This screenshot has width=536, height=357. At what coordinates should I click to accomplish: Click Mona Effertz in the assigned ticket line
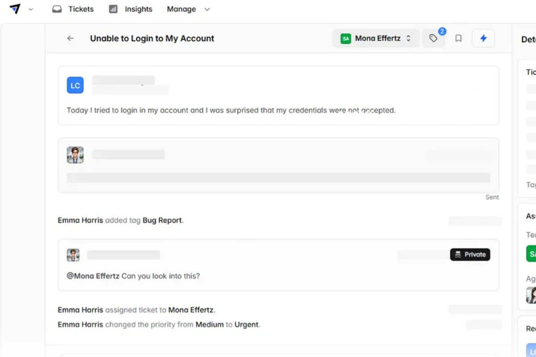[191, 310]
